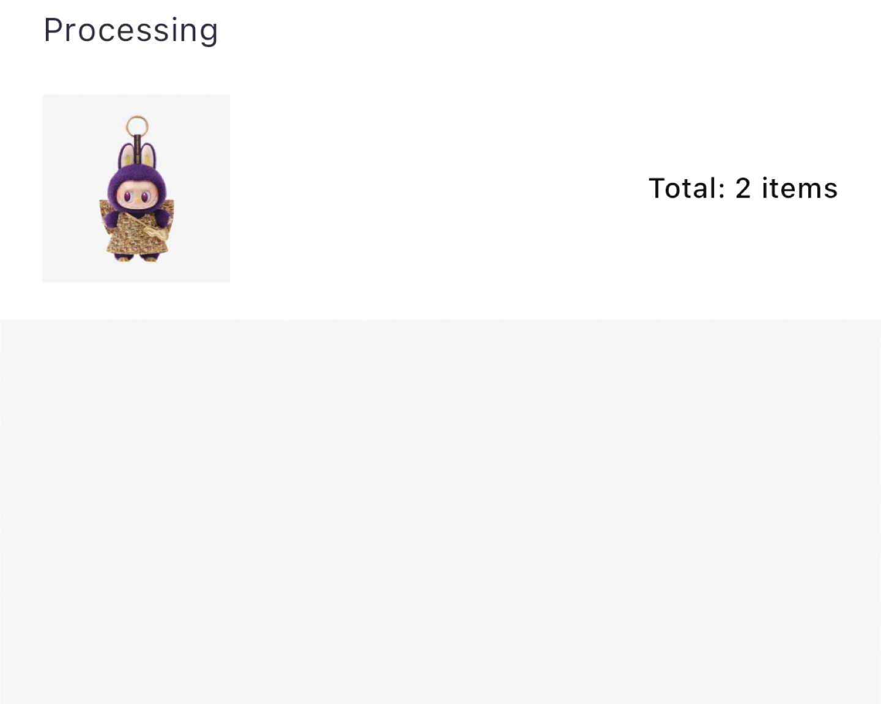Click the white space below the "Total: 2 items" text
Image resolution: width=881 pixels, height=704 pixels.
(x=743, y=257)
